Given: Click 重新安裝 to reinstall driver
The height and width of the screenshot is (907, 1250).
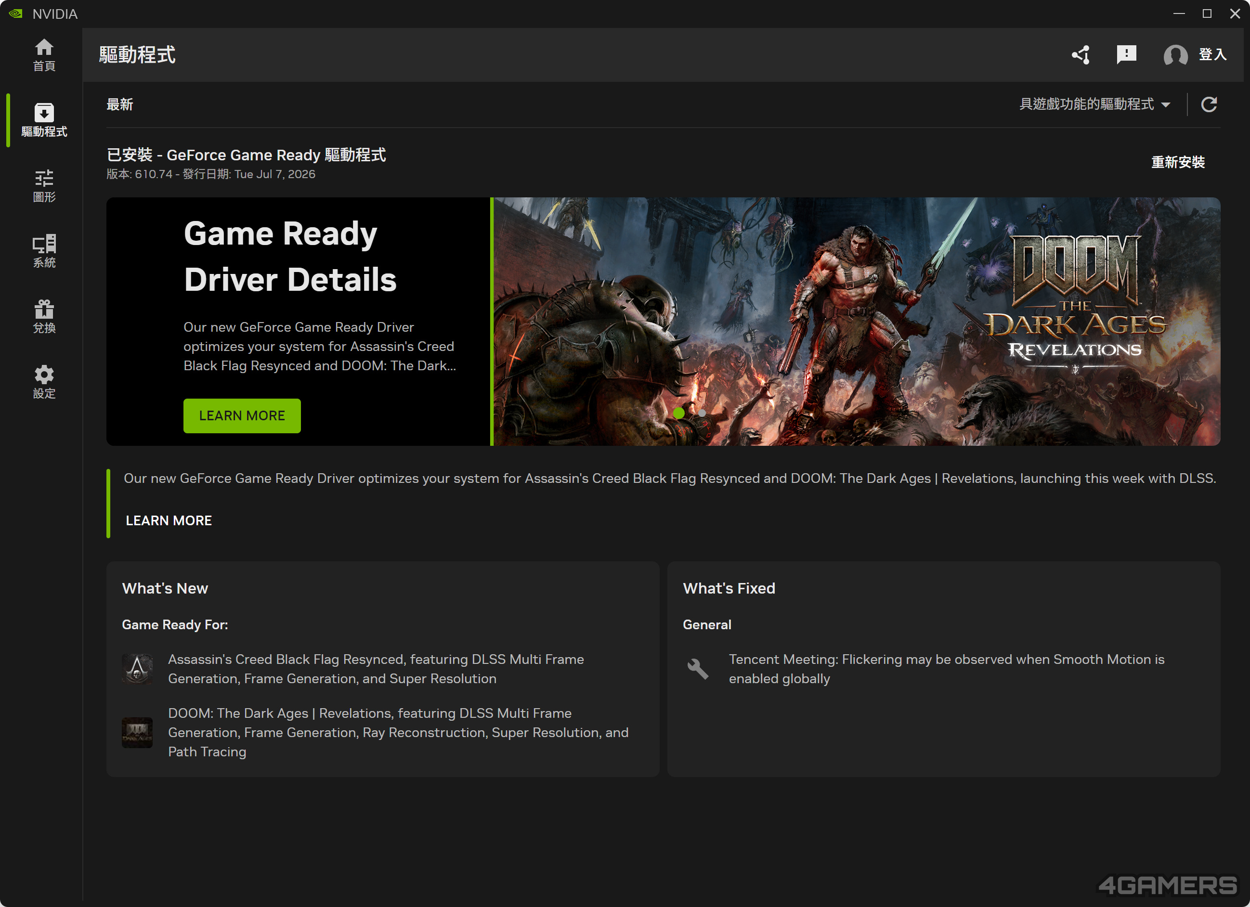Looking at the screenshot, I should pos(1178,162).
